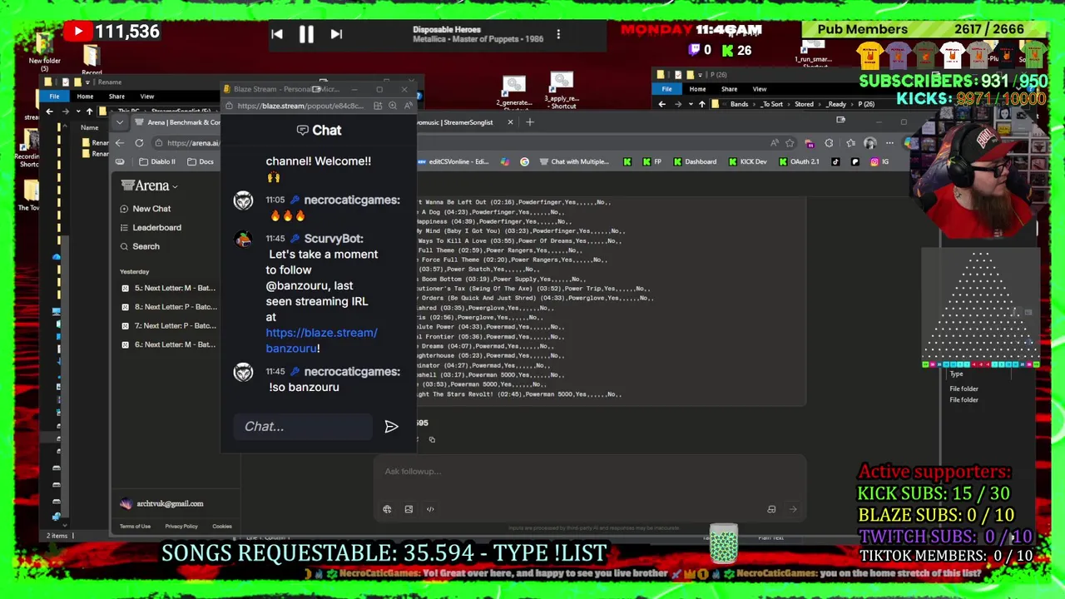Add page to favorites star icon

[x=789, y=143]
